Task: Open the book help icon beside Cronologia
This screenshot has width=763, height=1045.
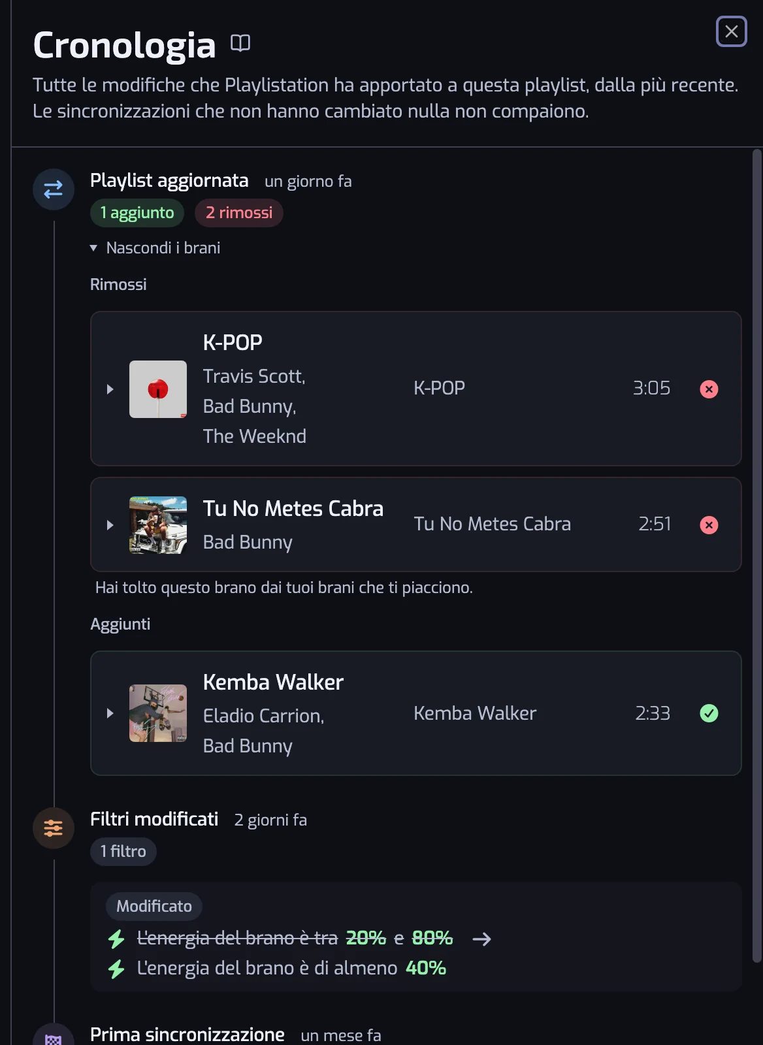Action: 240,43
